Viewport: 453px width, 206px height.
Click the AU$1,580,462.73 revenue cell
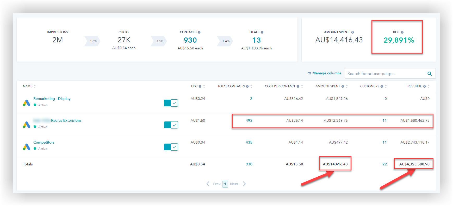415,120
